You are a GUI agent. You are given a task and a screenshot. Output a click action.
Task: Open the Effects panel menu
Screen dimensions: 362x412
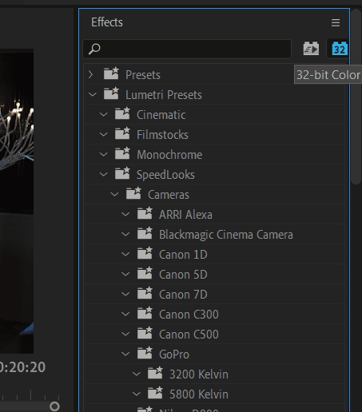point(336,22)
